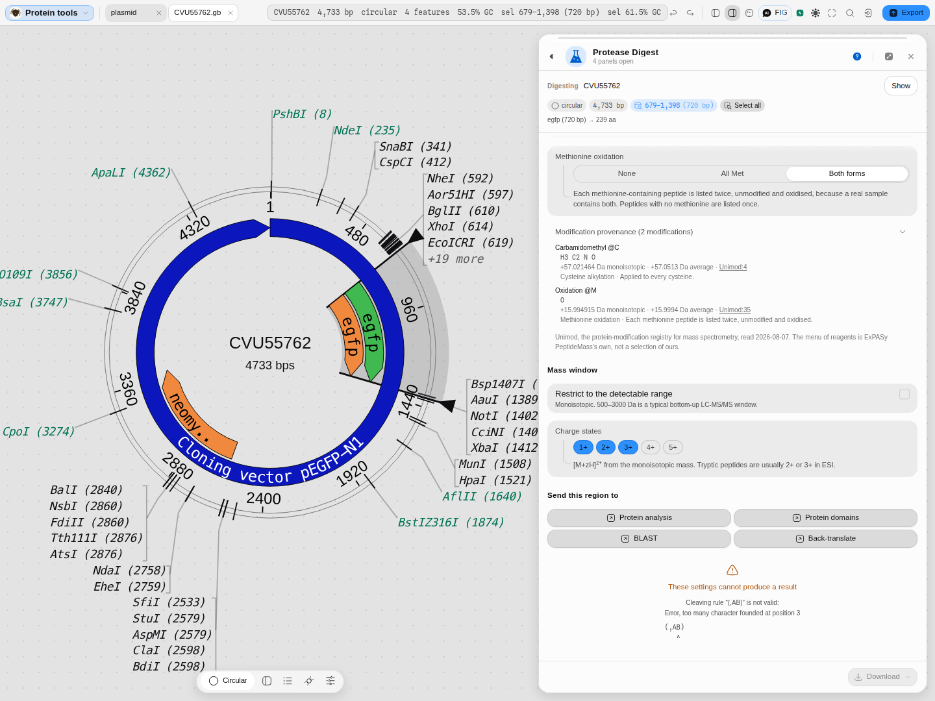This screenshot has height=701, width=935.
Task: Click the split view icon in bottom bar
Action: (x=267, y=681)
